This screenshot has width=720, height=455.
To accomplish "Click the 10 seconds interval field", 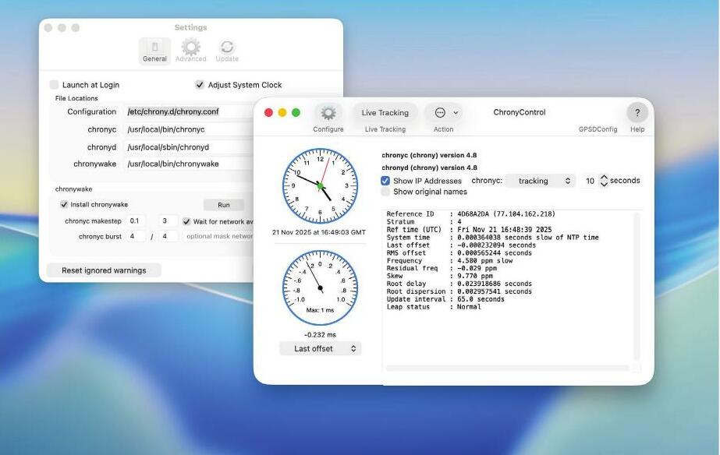I will tap(590, 181).
